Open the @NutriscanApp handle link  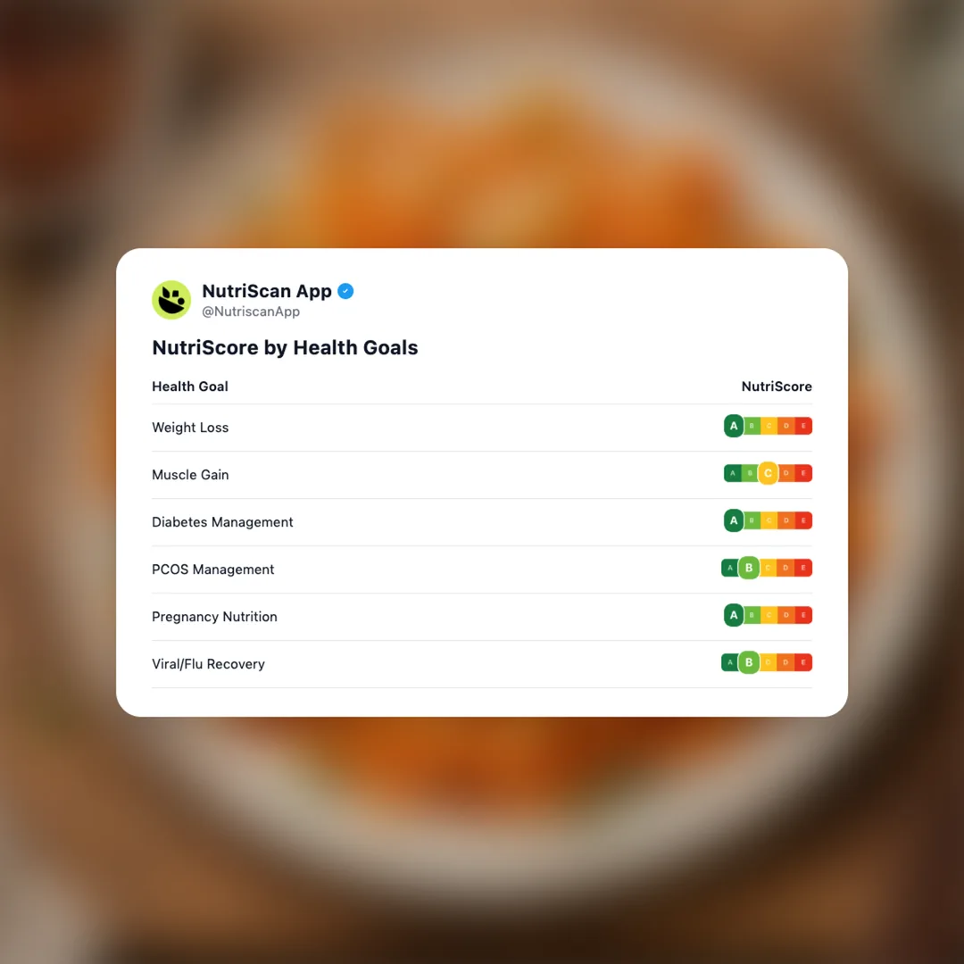[251, 312]
